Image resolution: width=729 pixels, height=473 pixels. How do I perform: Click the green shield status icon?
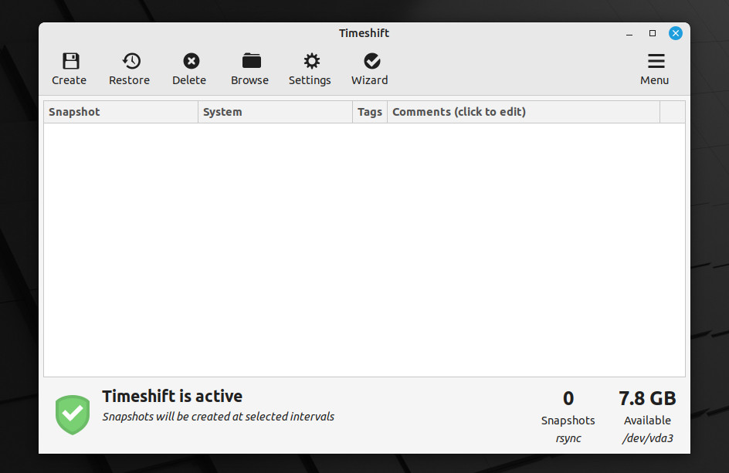click(x=73, y=414)
